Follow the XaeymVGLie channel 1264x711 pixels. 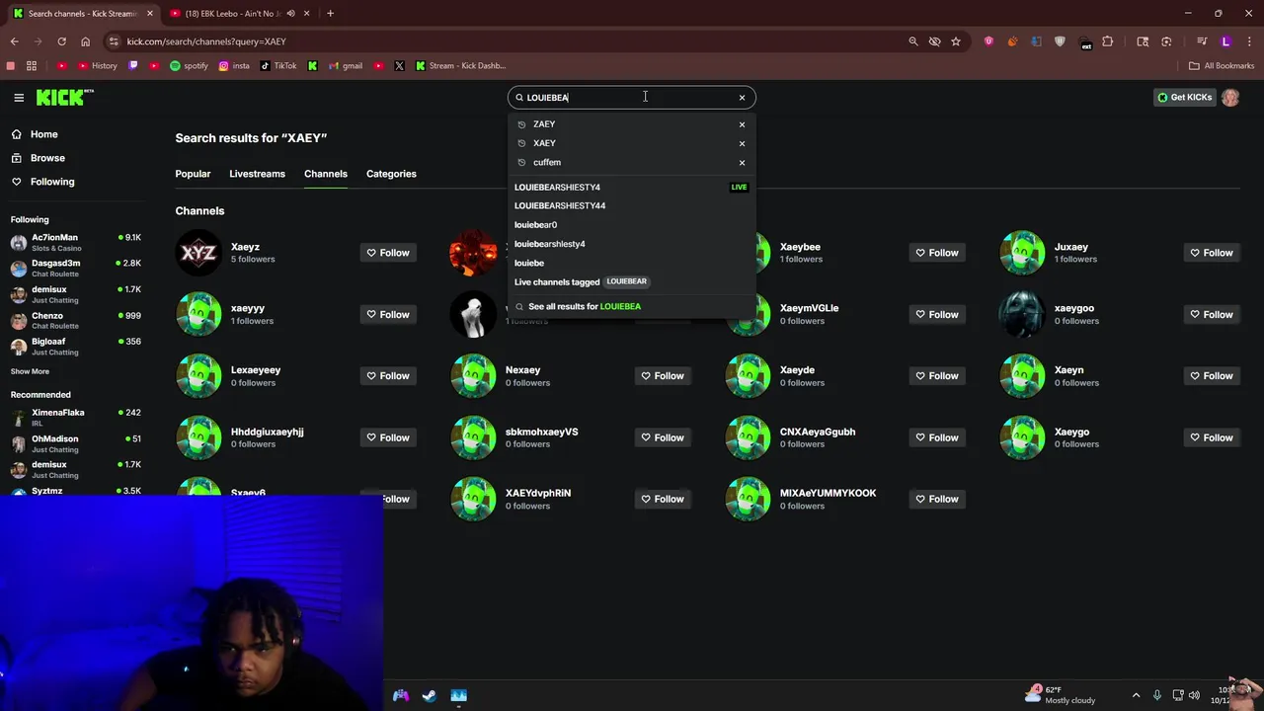pyautogui.click(x=937, y=314)
